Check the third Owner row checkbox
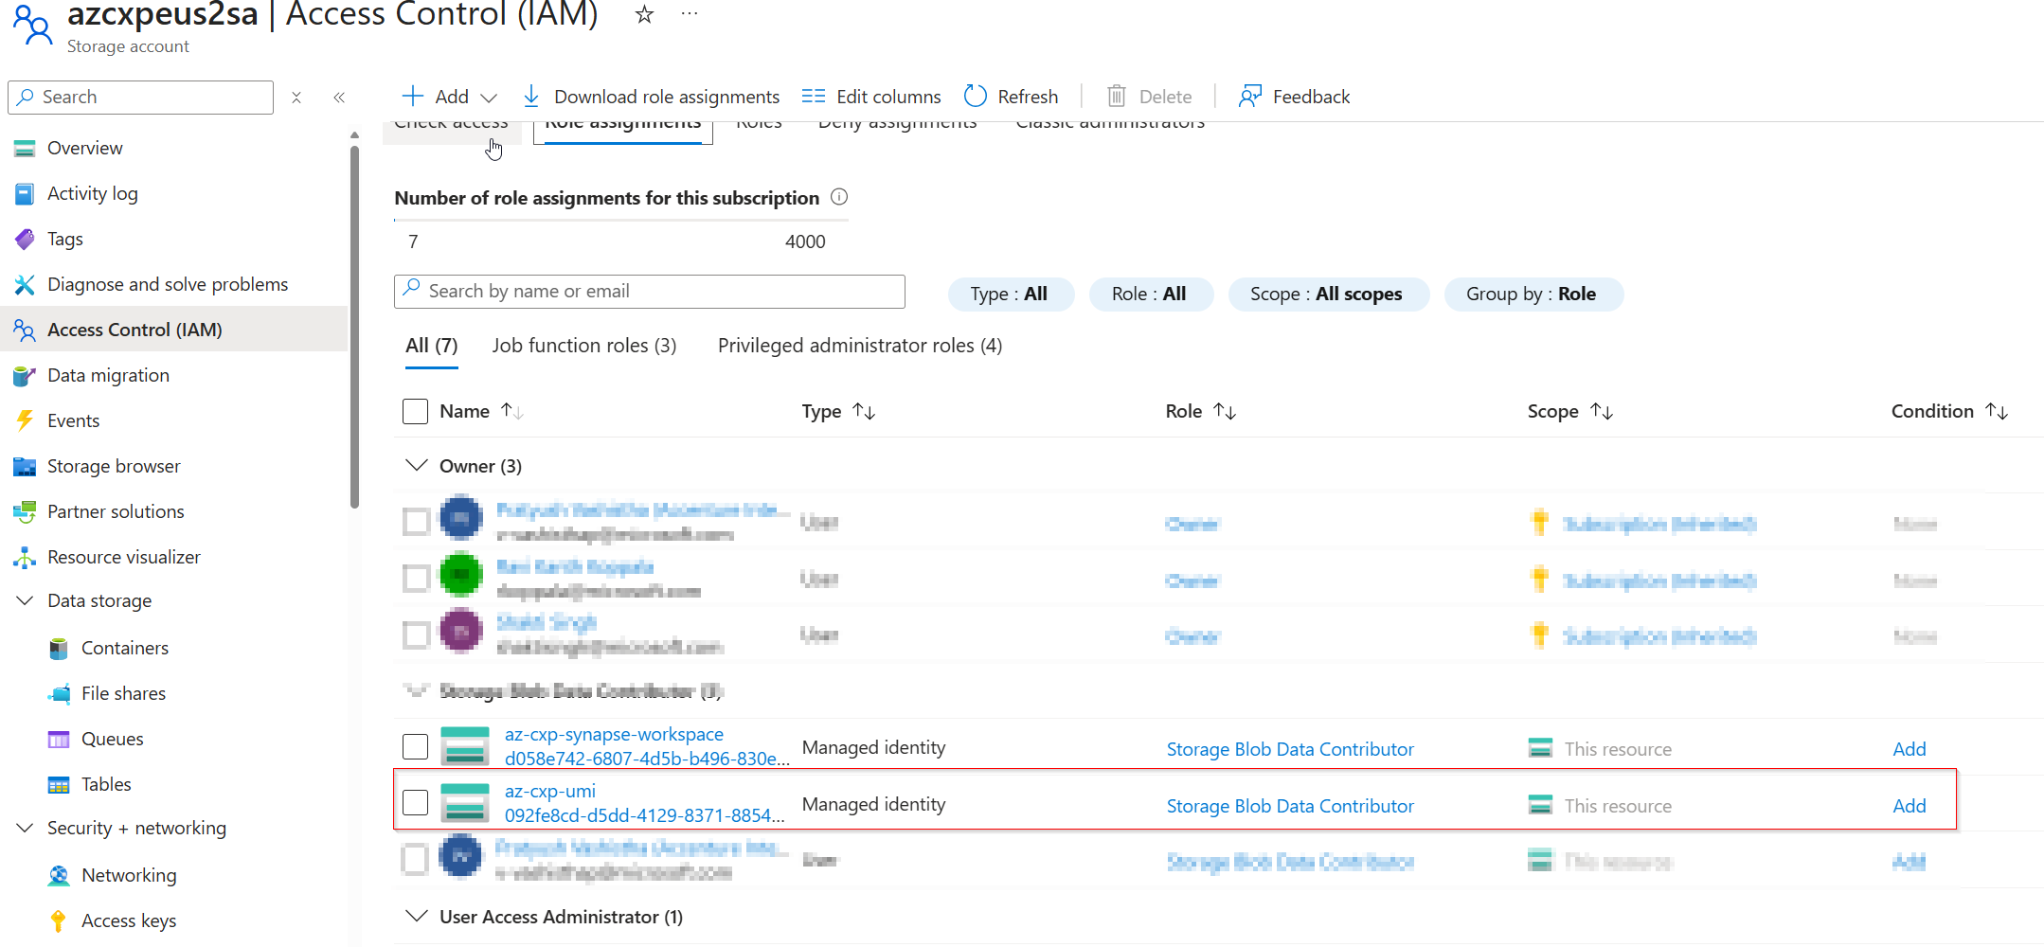2044x947 pixels. coord(416,634)
